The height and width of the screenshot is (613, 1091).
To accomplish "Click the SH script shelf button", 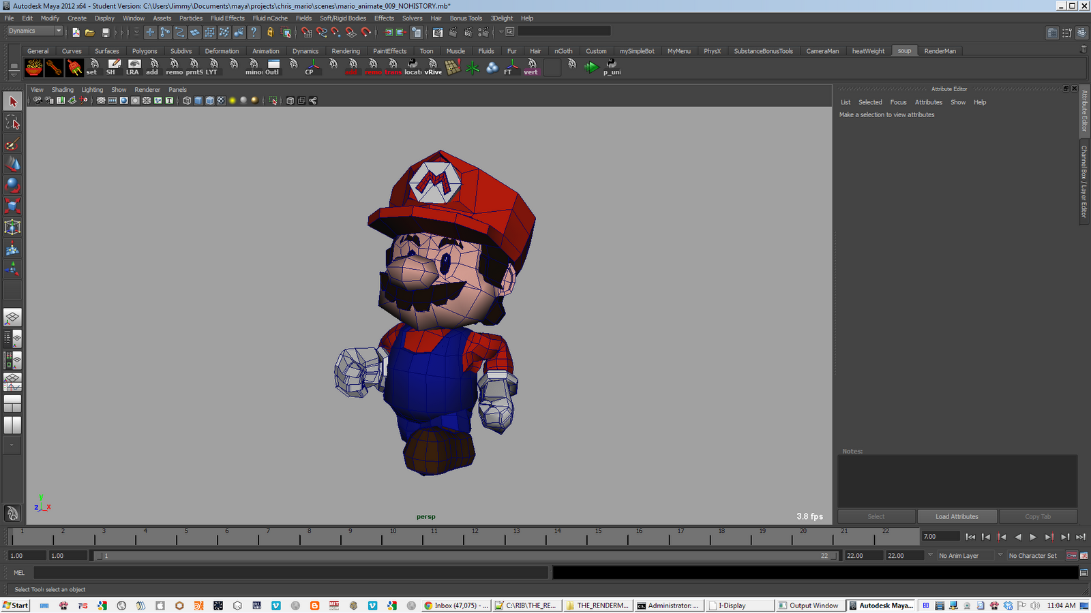I will pyautogui.click(x=114, y=67).
